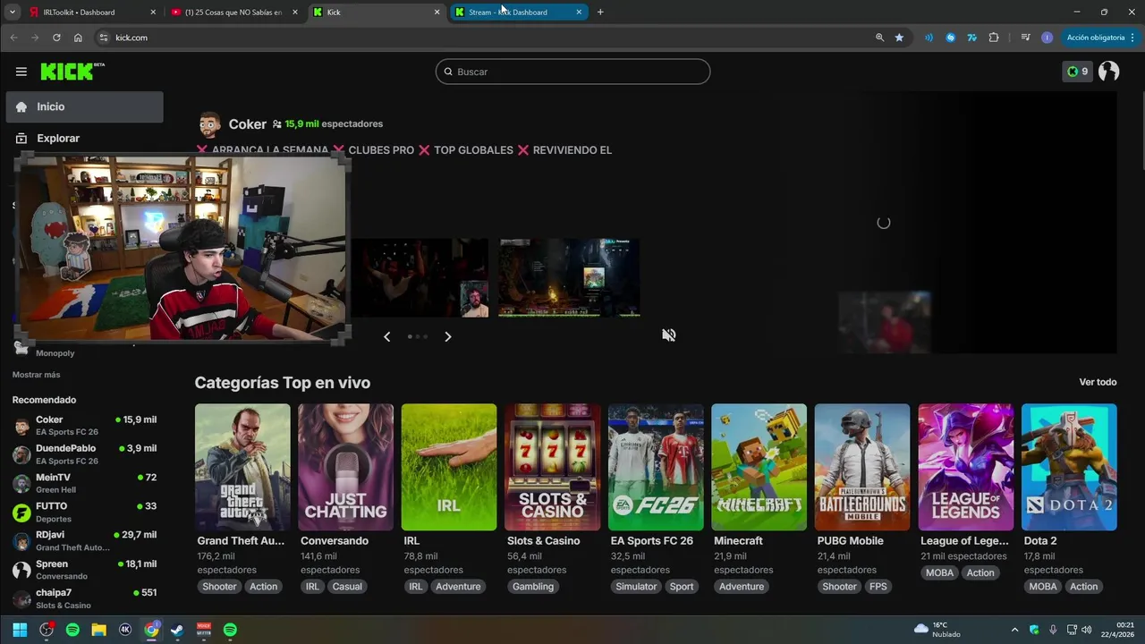Open Spreen recommended channel
This screenshot has height=644, width=1145.
tap(85, 570)
